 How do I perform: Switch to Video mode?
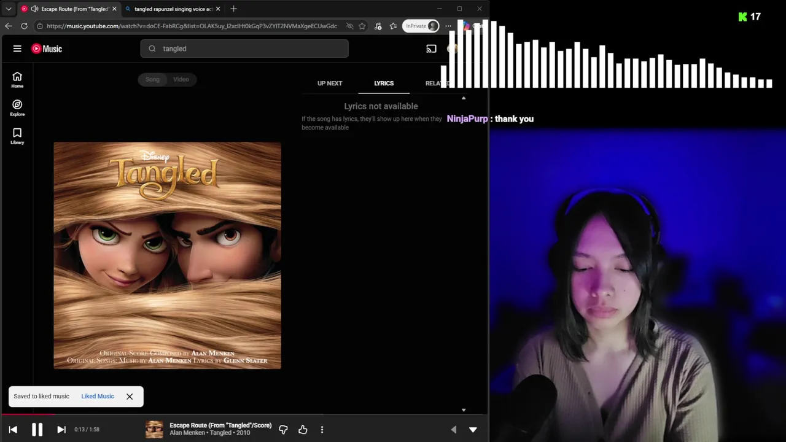181,79
